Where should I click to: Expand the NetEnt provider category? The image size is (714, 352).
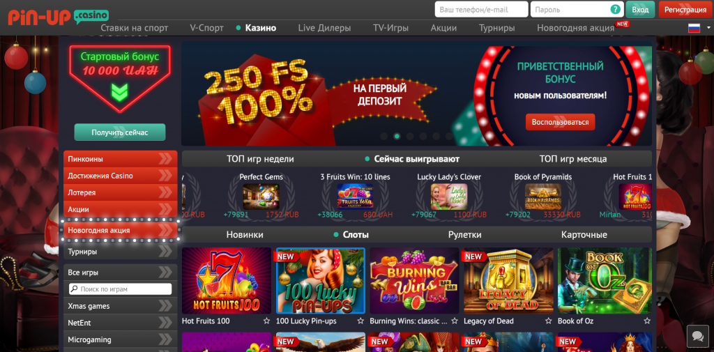point(120,323)
